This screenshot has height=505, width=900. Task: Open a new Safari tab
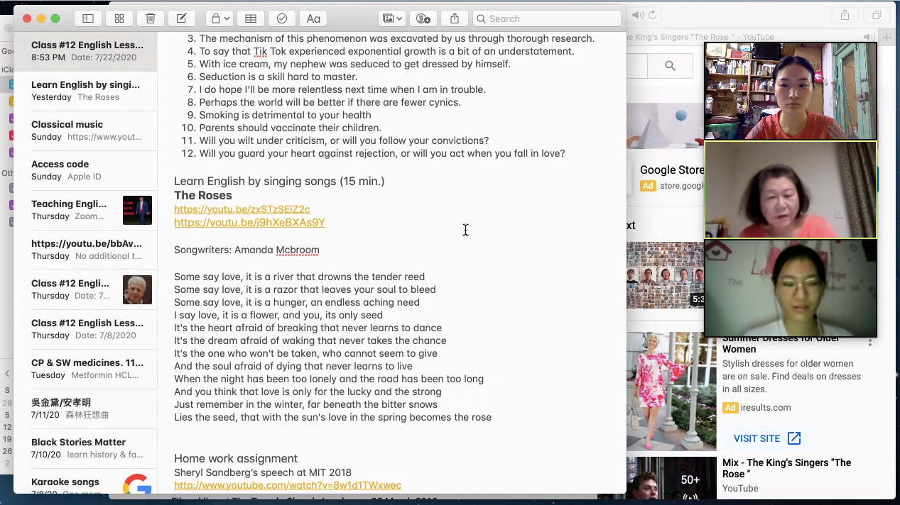pyautogui.click(x=887, y=37)
